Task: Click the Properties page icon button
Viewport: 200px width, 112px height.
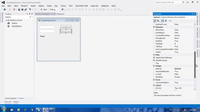Action: [162, 21]
